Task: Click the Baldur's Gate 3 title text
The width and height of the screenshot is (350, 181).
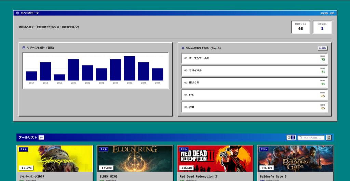Action: (273, 177)
